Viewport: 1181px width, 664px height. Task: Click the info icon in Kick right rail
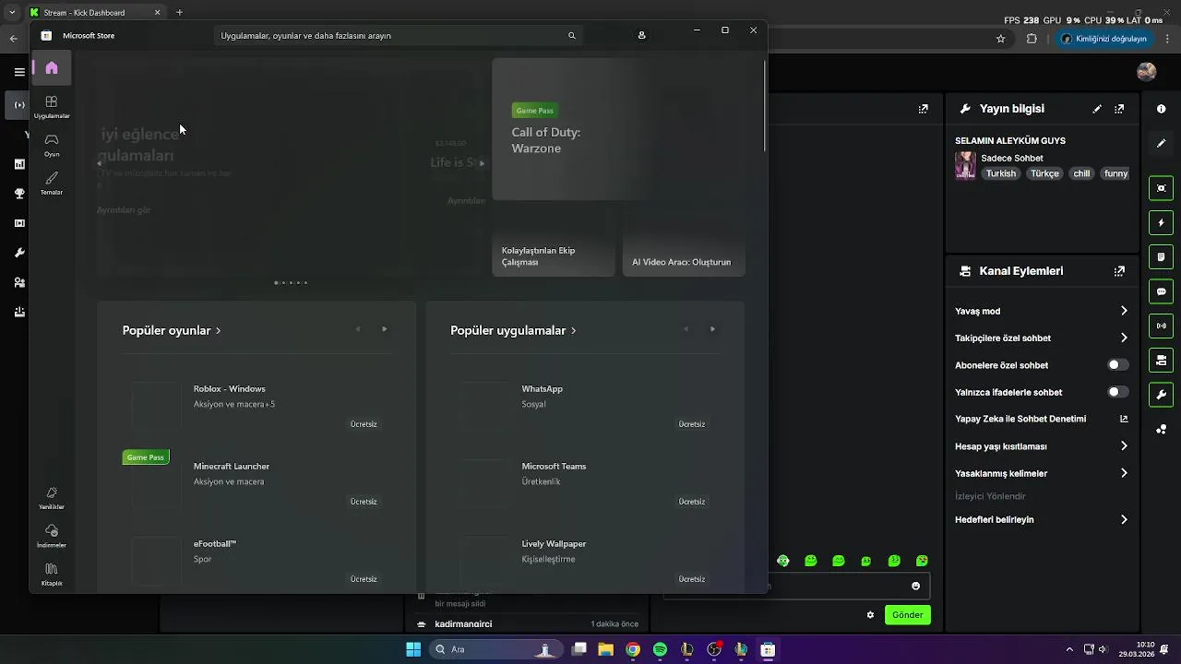(1161, 109)
